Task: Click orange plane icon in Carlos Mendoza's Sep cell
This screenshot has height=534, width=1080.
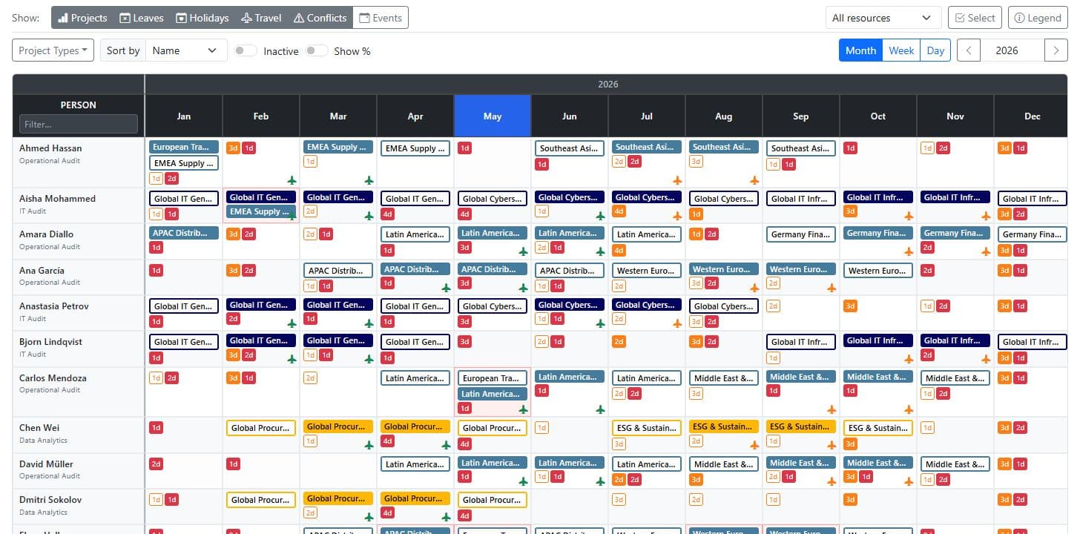Action: (832, 409)
